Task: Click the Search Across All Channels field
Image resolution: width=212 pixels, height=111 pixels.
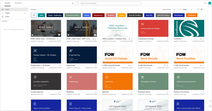Action: [108, 3]
